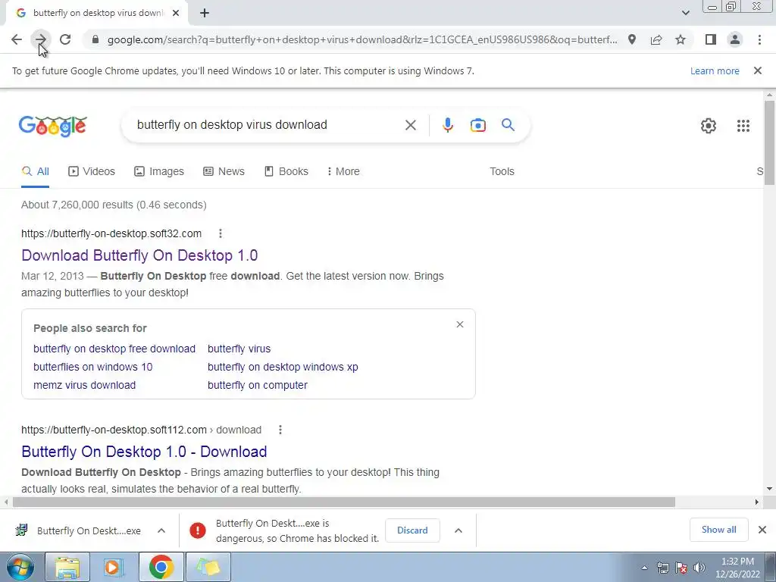The height and width of the screenshot is (582, 776).
Task: Close the People also search for box
Action: (460, 324)
